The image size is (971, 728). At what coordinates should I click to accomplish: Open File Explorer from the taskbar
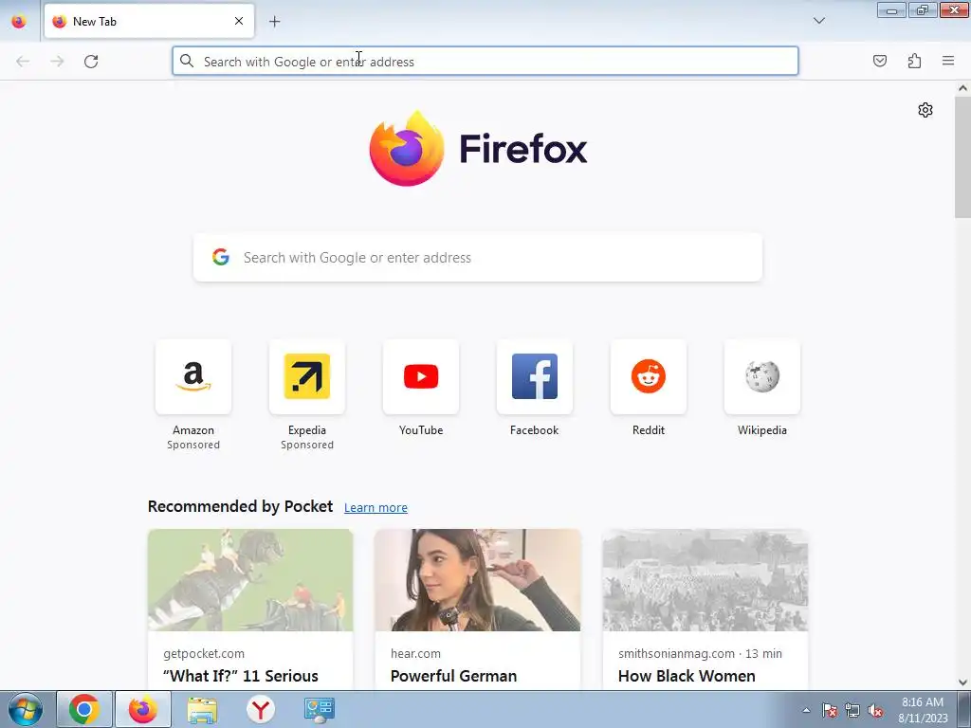202,709
